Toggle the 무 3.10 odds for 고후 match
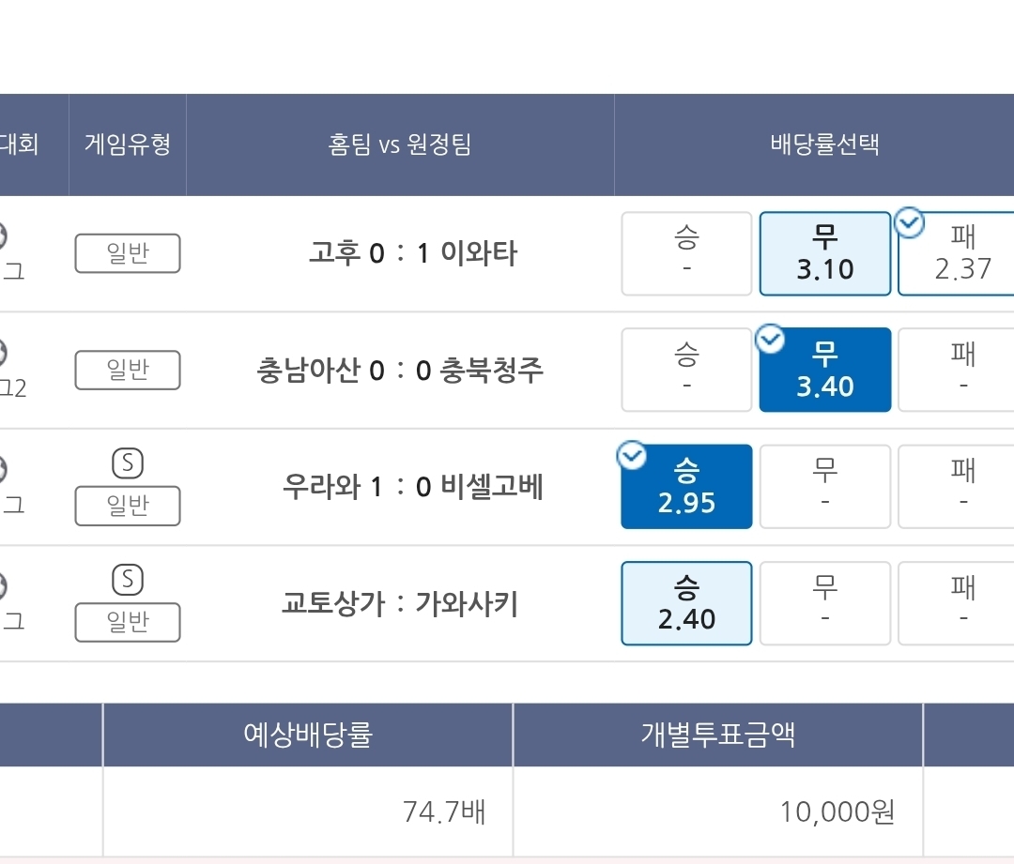The image size is (1014, 864). pyautogui.click(x=824, y=253)
